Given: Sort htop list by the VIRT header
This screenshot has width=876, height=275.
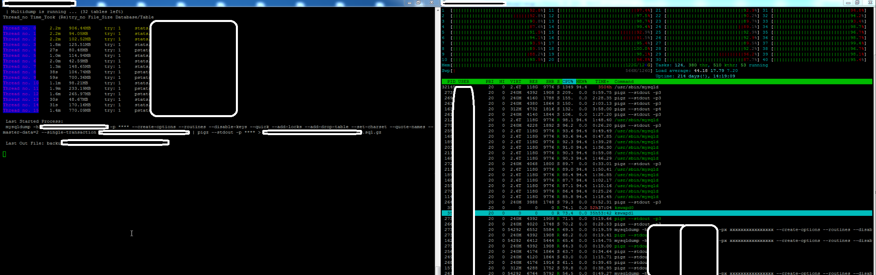Looking at the screenshot, I should [x=515, y=82].
